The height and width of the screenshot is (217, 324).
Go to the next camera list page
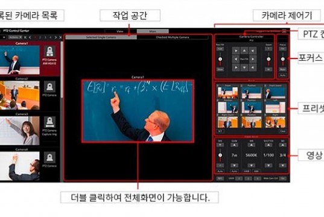pyautogui.click(x=56, y=37)
